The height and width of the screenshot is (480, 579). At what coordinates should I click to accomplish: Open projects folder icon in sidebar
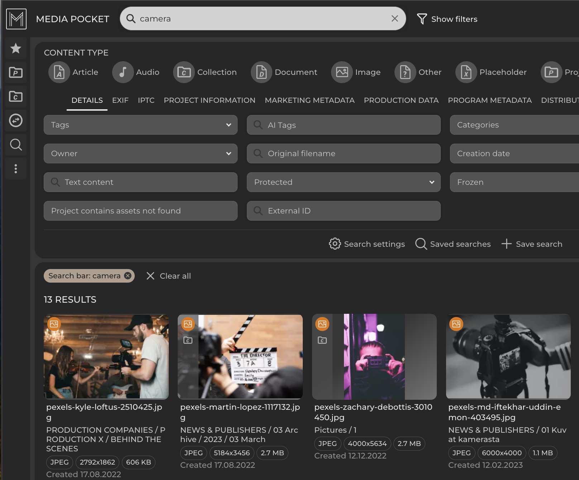pyautogui.click(x=16, y=73)
